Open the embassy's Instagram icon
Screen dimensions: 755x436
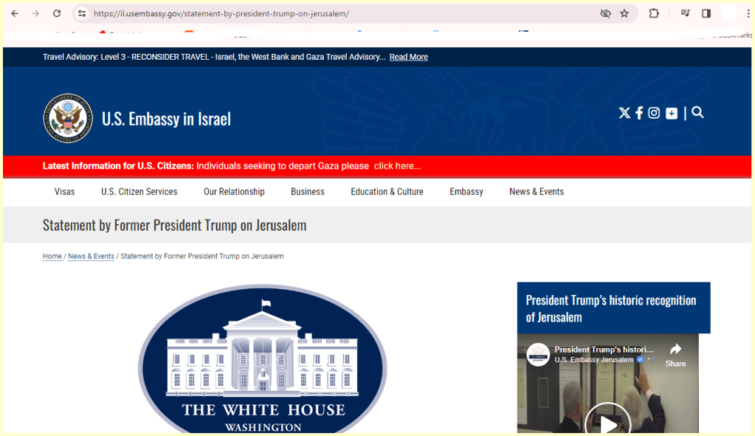coord(654,113)
